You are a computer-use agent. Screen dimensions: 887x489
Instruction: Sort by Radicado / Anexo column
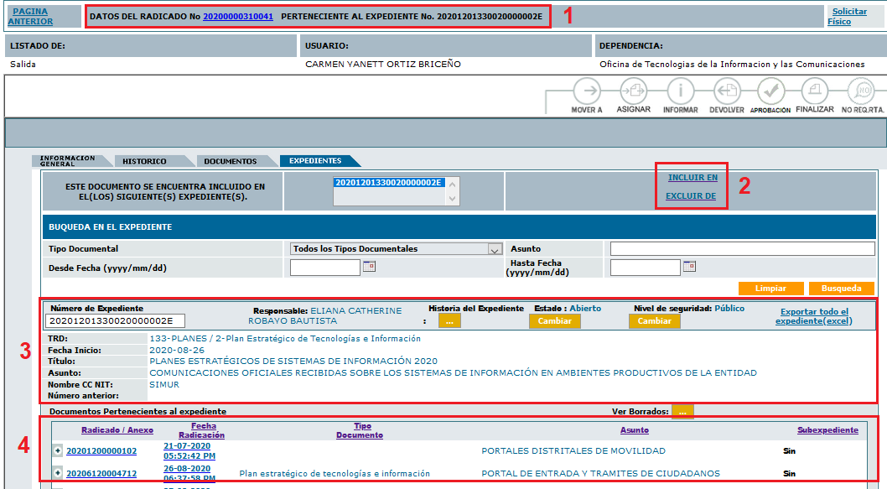coord(117,430)
